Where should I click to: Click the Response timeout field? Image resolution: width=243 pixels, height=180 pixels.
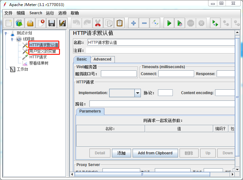(226, 74)
